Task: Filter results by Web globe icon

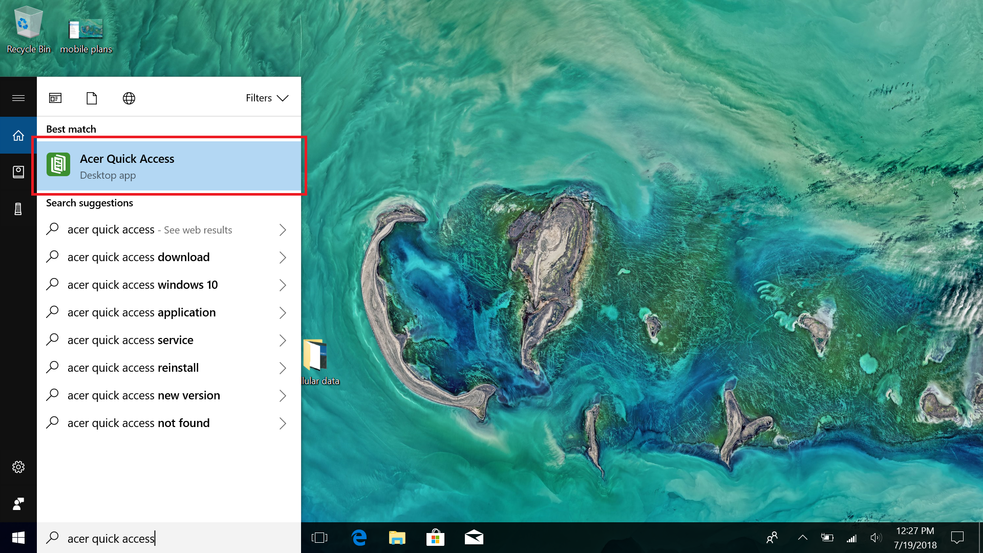Action: 129,98
